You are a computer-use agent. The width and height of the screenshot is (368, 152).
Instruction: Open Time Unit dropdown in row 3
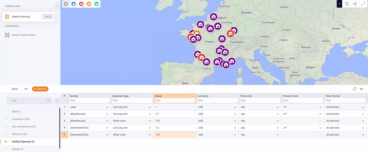click(278, 121)
